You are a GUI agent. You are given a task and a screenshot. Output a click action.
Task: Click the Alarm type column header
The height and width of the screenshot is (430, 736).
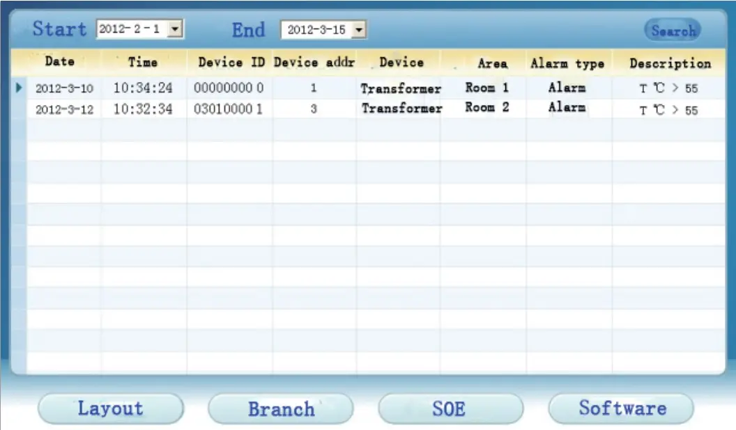[x=567, y=63]
